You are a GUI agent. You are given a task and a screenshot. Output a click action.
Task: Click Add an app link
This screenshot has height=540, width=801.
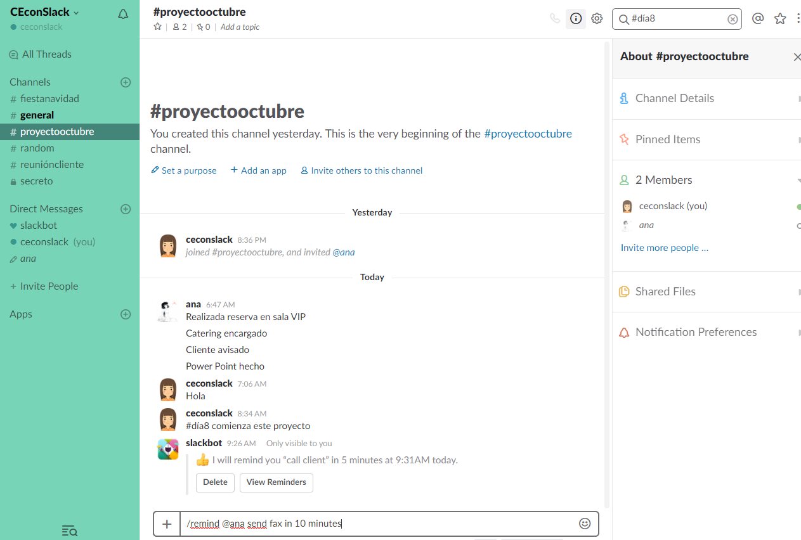(259, 170)
